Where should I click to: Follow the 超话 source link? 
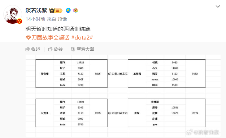(x=62, y=19)
